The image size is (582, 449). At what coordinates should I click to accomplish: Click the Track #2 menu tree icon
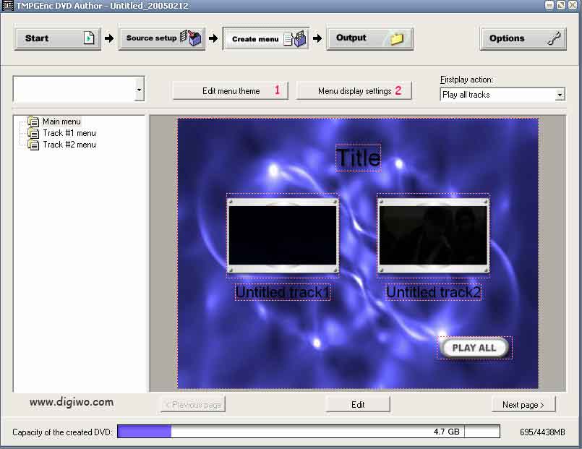point(33,145)
